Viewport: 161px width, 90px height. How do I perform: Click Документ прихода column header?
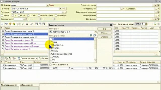[x=150, y=62]
